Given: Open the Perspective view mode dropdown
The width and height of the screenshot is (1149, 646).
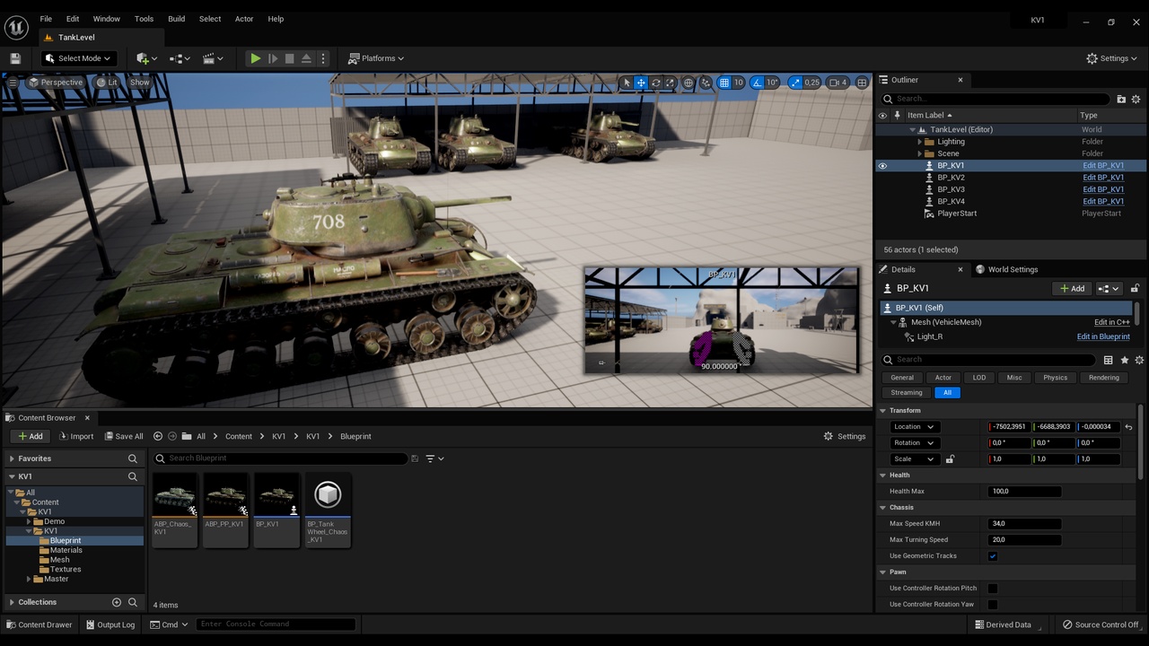Looking at the screenshot, I should (55, 83).
